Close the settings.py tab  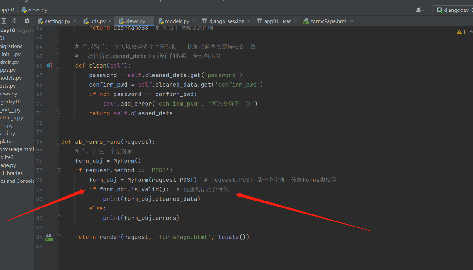point(75,21)
